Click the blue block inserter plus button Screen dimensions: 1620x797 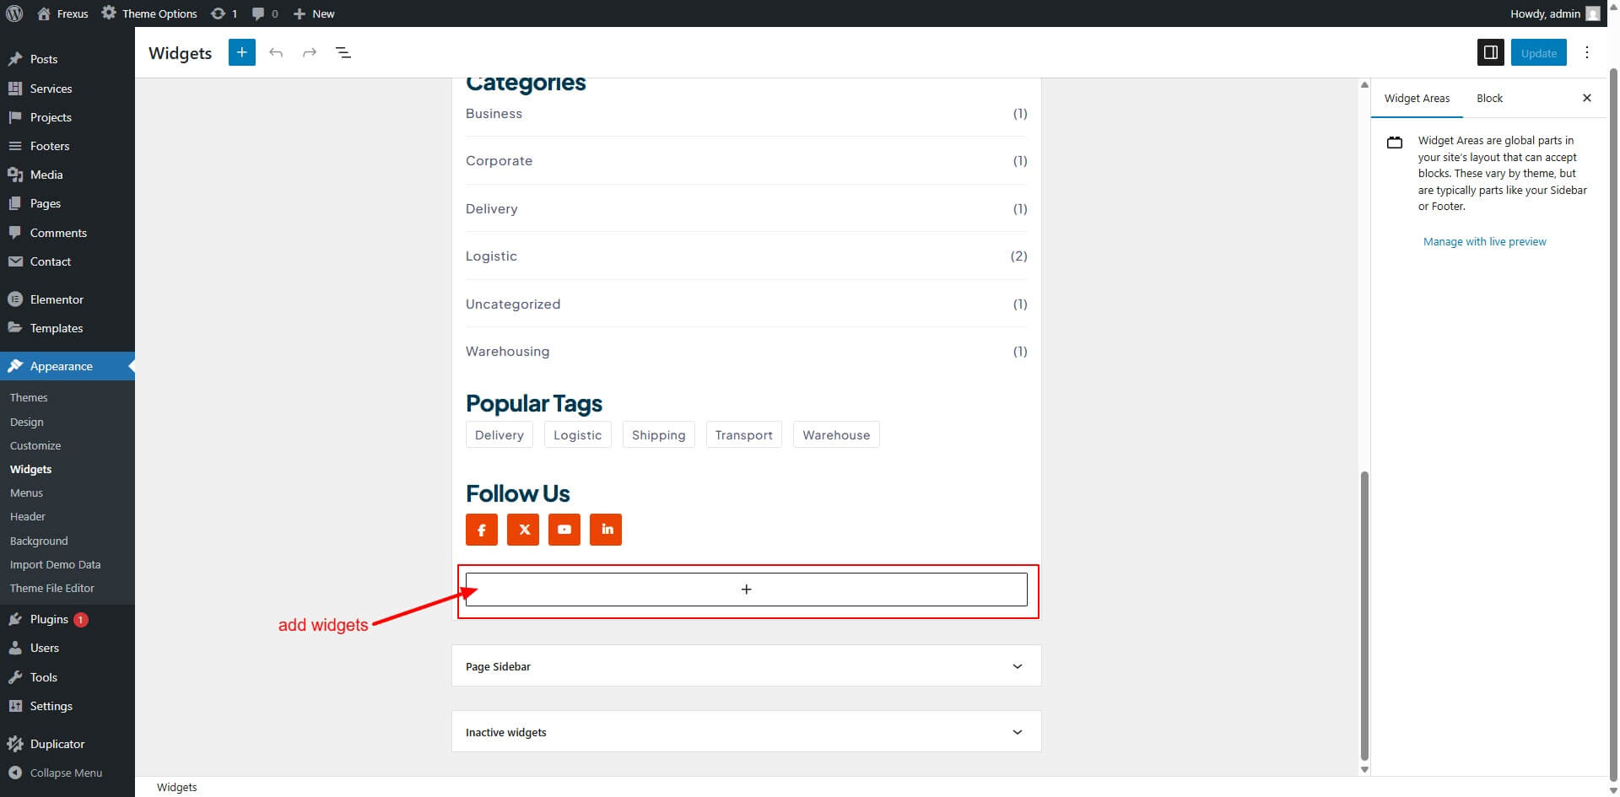(x=241, y=52)
